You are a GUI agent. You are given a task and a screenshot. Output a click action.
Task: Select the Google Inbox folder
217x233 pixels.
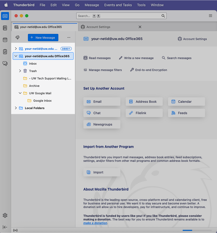click(42, 101)
